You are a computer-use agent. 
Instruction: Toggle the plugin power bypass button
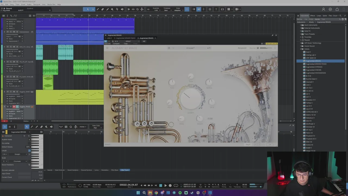click(x=106, y=41)
